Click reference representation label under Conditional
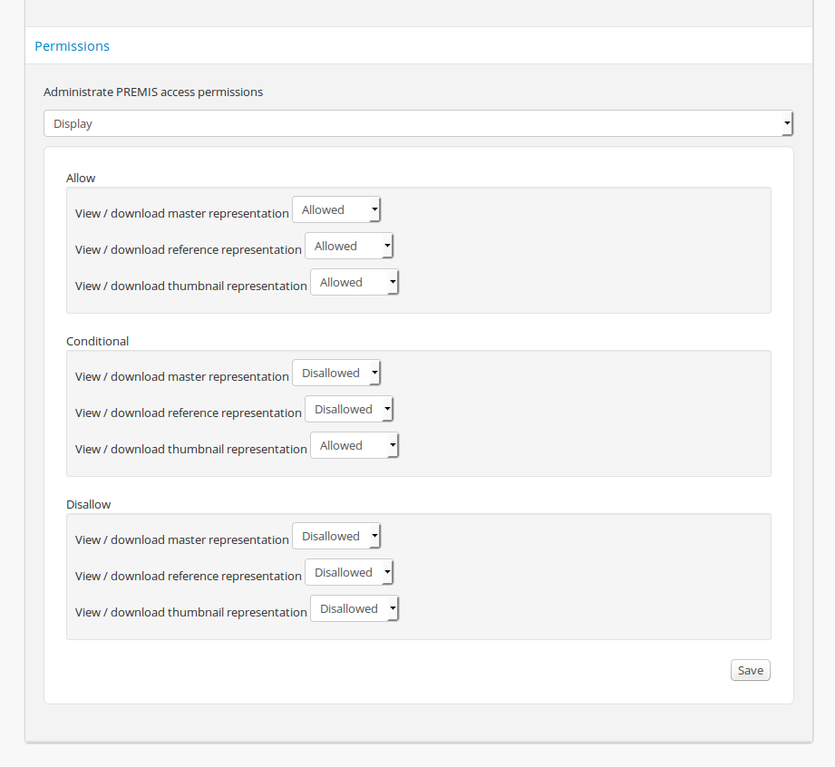Screen dimensions: 835x767 pyautogui.click(x=188, y=413)
